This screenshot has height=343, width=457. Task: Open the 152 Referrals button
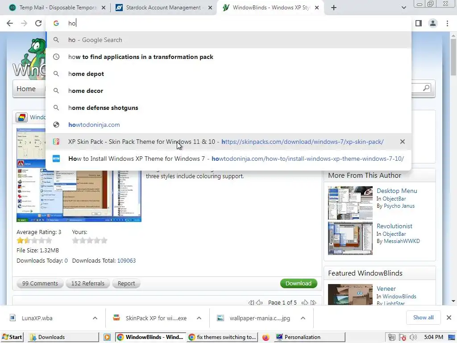pyautogui.click(x=88, y=284)
